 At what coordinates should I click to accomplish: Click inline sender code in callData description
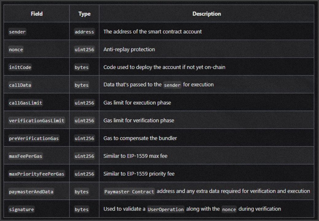[172, 85]
